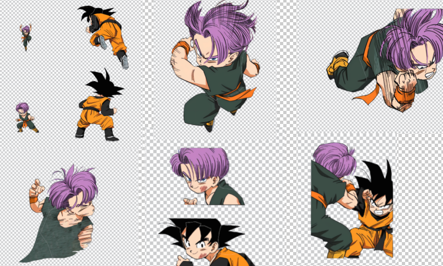
Task: Select back-view Trunks grabbing Goten in clash image
Action: (333, 200)
